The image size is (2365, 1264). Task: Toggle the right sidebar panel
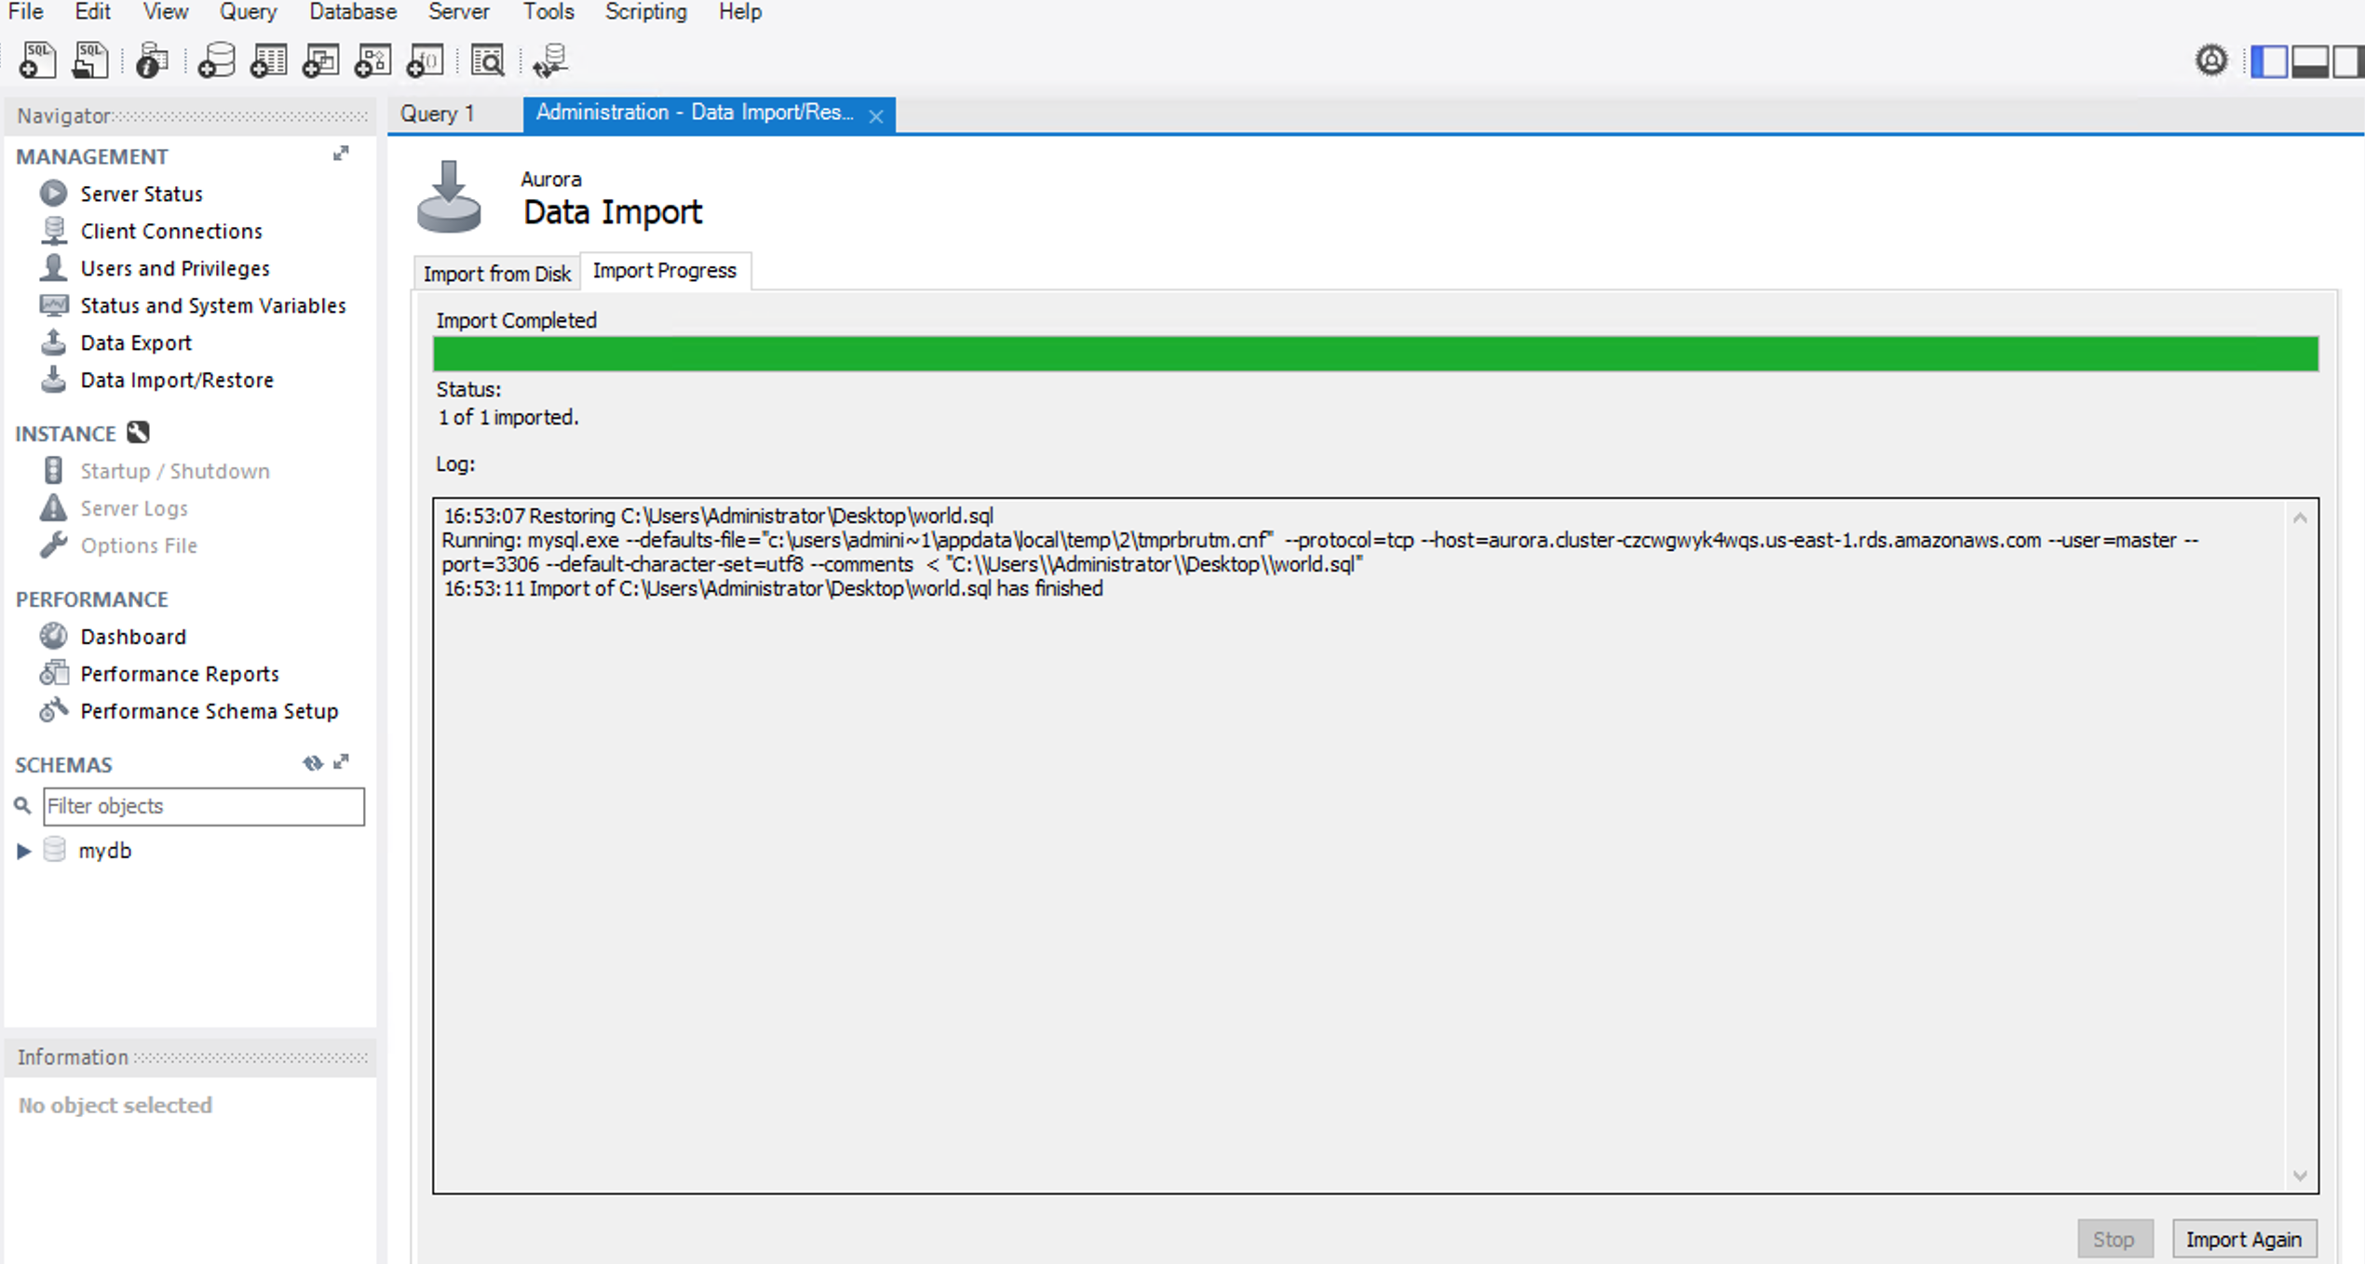(x=2349, y=62)
